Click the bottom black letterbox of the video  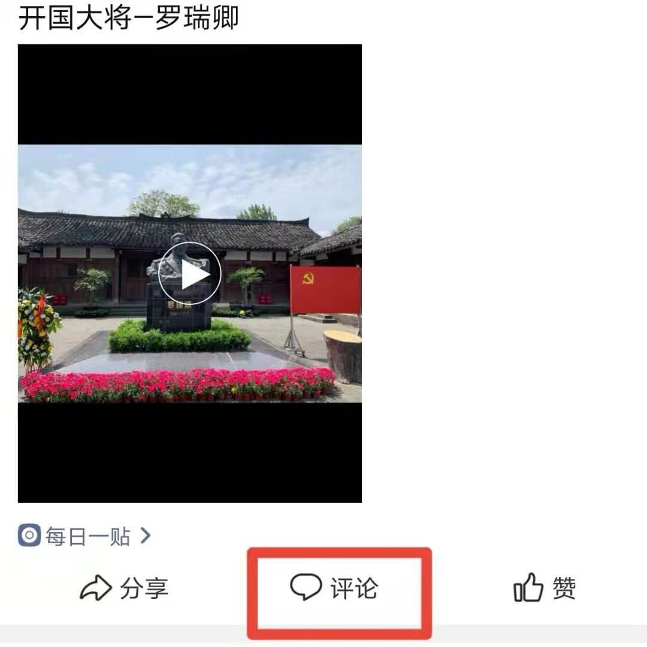(x=190, y=453)
